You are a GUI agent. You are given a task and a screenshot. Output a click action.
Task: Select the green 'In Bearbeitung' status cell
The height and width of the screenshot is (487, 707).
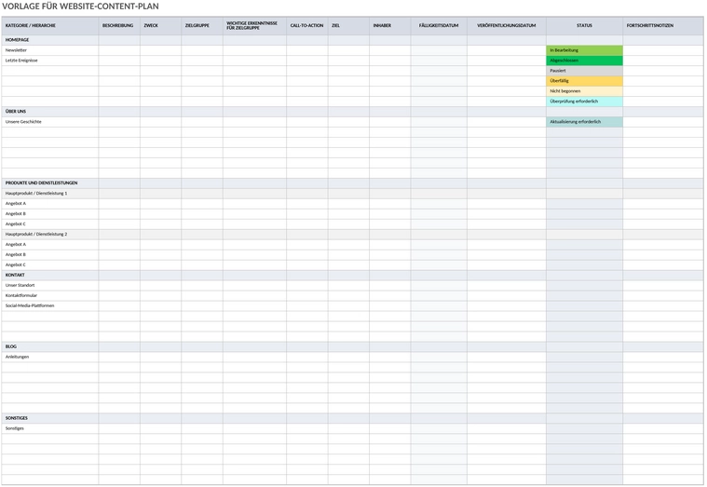584,50
